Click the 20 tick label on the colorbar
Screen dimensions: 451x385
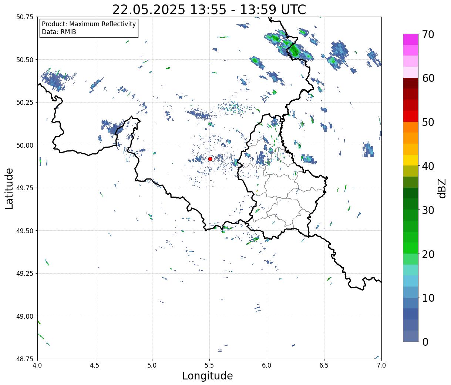[428, 254]
